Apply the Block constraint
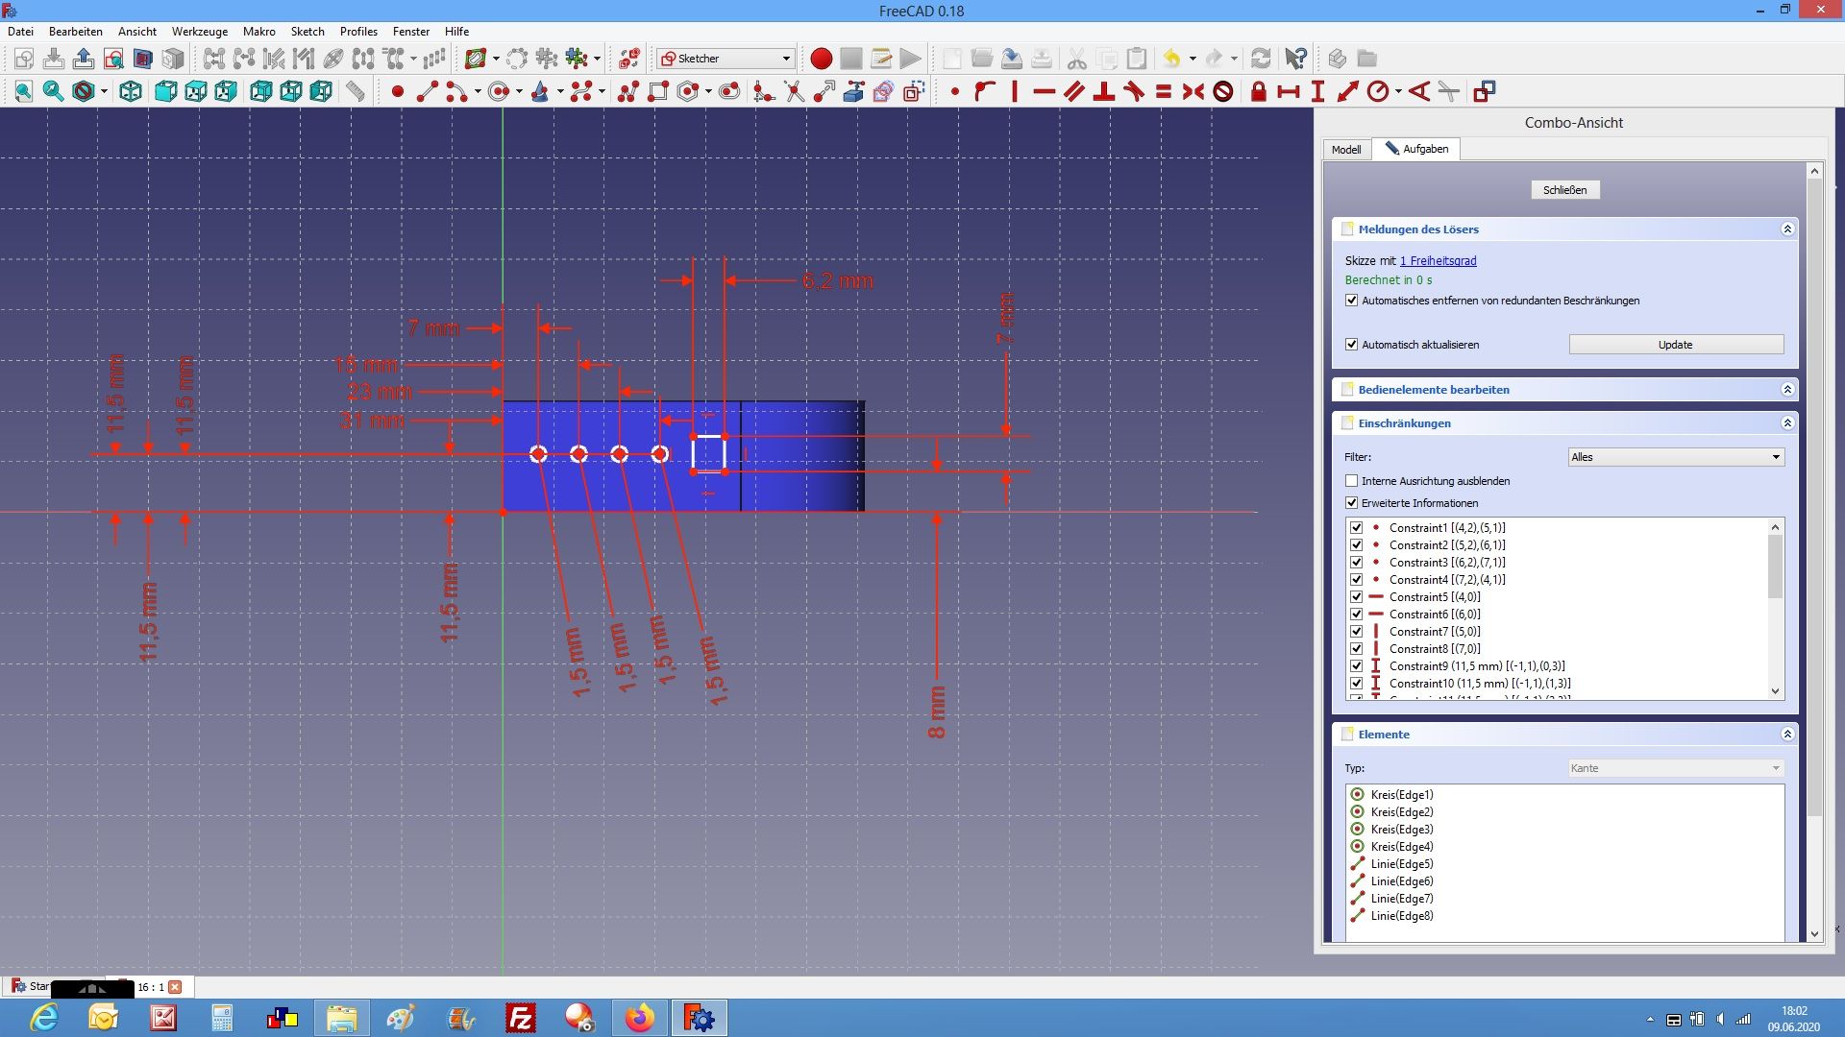 pos(1222,91)
